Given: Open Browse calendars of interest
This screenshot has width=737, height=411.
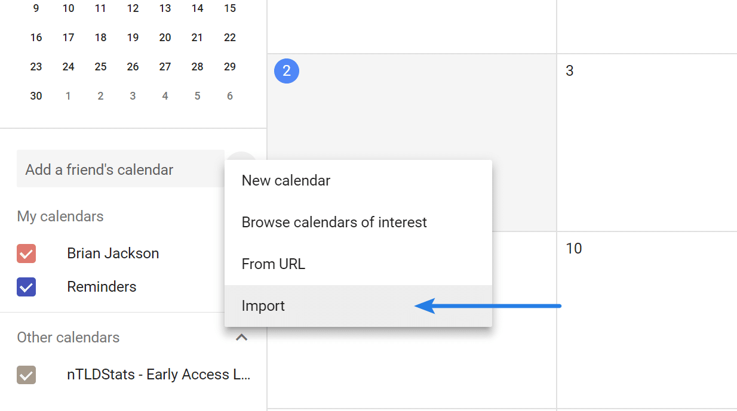Looking at the screenshot, I should (334, 222).
